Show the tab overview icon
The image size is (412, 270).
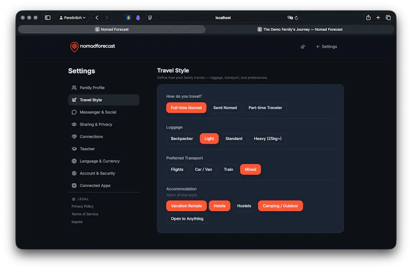[388, 18]
